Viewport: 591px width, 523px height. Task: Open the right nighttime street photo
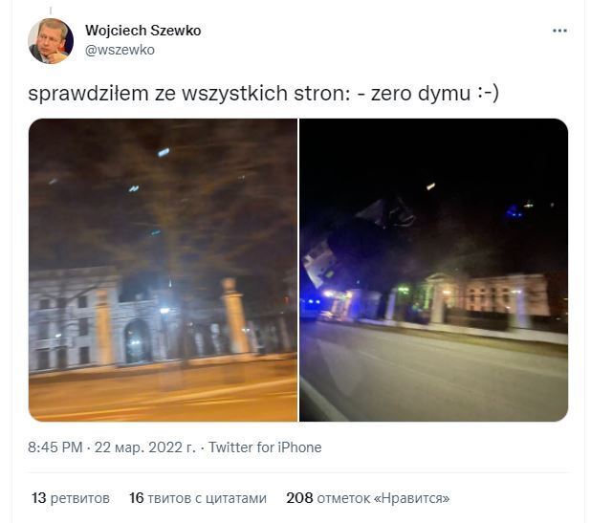[x=433, y=270]
